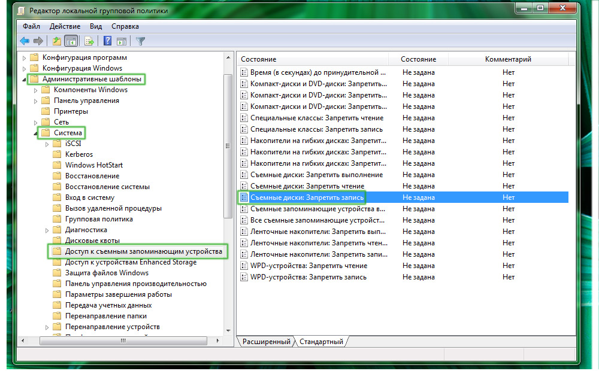
Task: Switch to the Расширенный tab
Action: click(x=266, y=342)
